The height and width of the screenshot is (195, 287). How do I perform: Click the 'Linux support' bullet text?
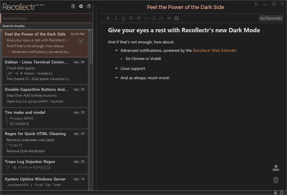click(133, 68)
